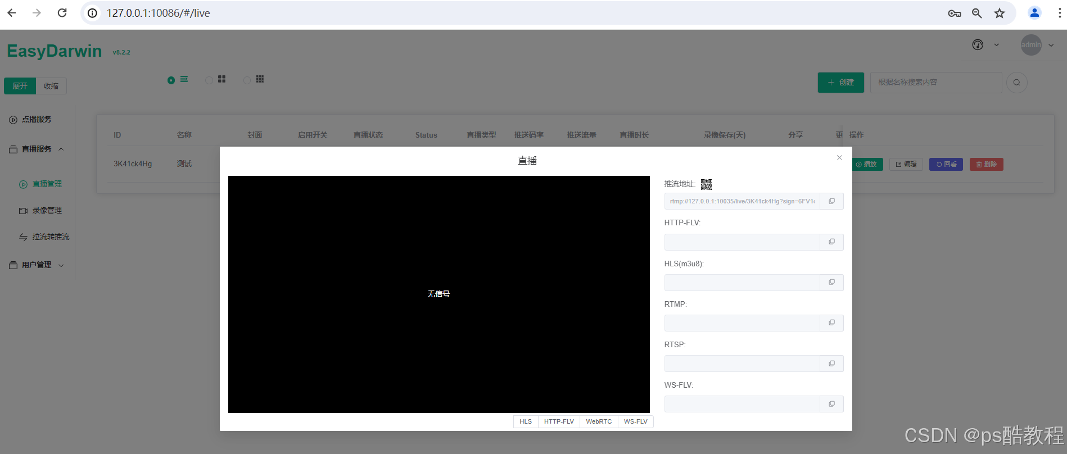
Task: Switch player to HTTP-FLV
Action: (x=559, y=421)
